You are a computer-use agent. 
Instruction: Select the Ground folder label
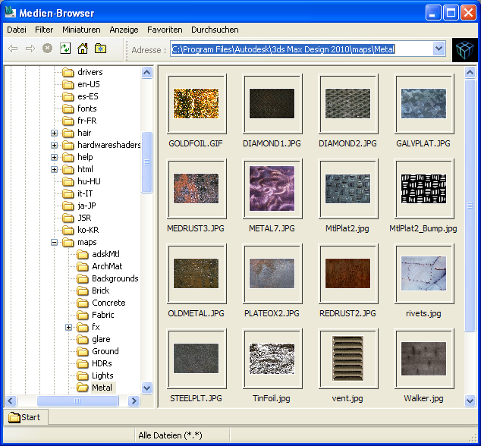[105, 351]
